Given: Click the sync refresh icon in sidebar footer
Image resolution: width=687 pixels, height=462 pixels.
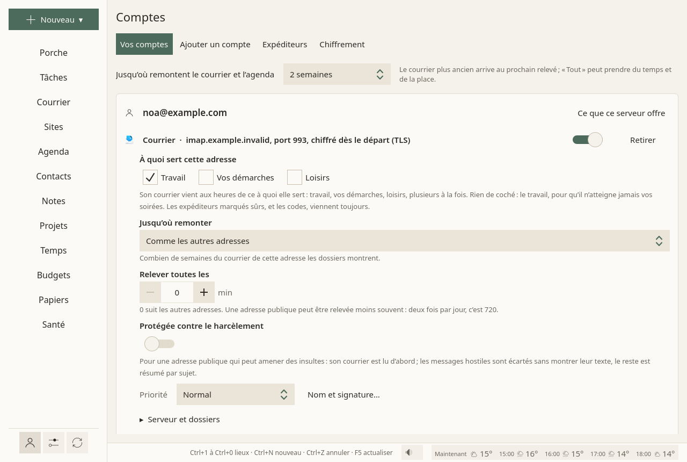Looking at the screenshot, I should (x=77, y=443).
